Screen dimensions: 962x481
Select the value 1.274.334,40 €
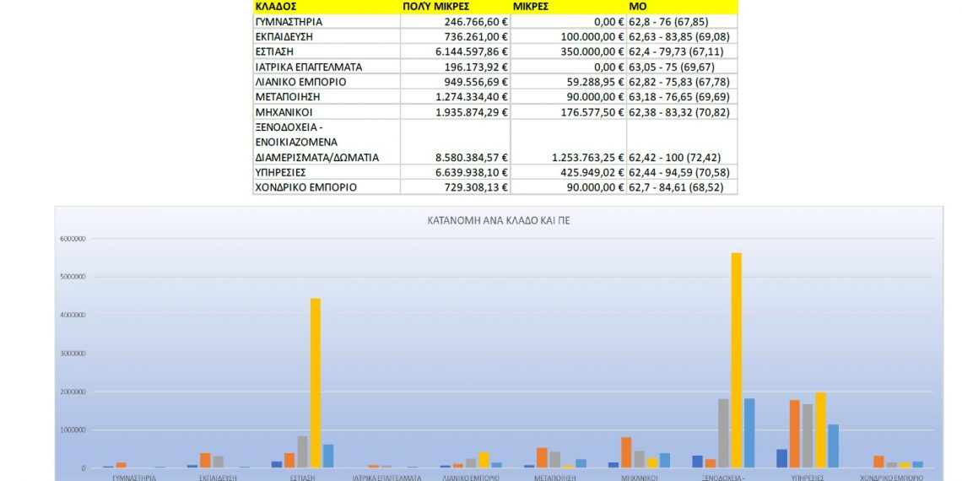[x=473, y=97]
